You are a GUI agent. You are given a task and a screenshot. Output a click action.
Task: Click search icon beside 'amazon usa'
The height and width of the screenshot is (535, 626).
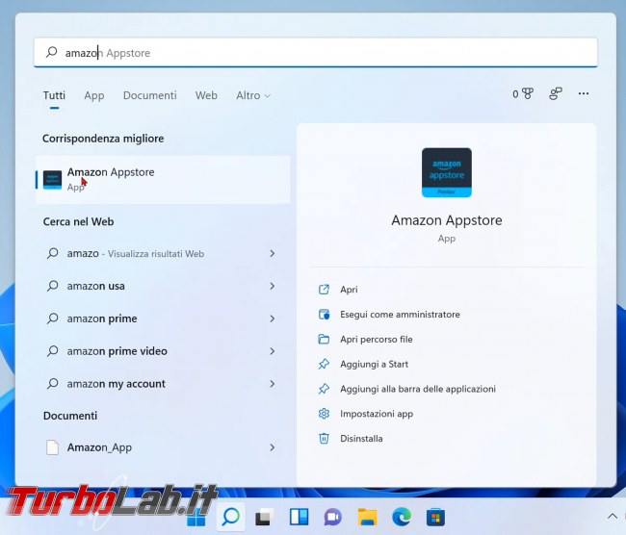coord(52,286)
